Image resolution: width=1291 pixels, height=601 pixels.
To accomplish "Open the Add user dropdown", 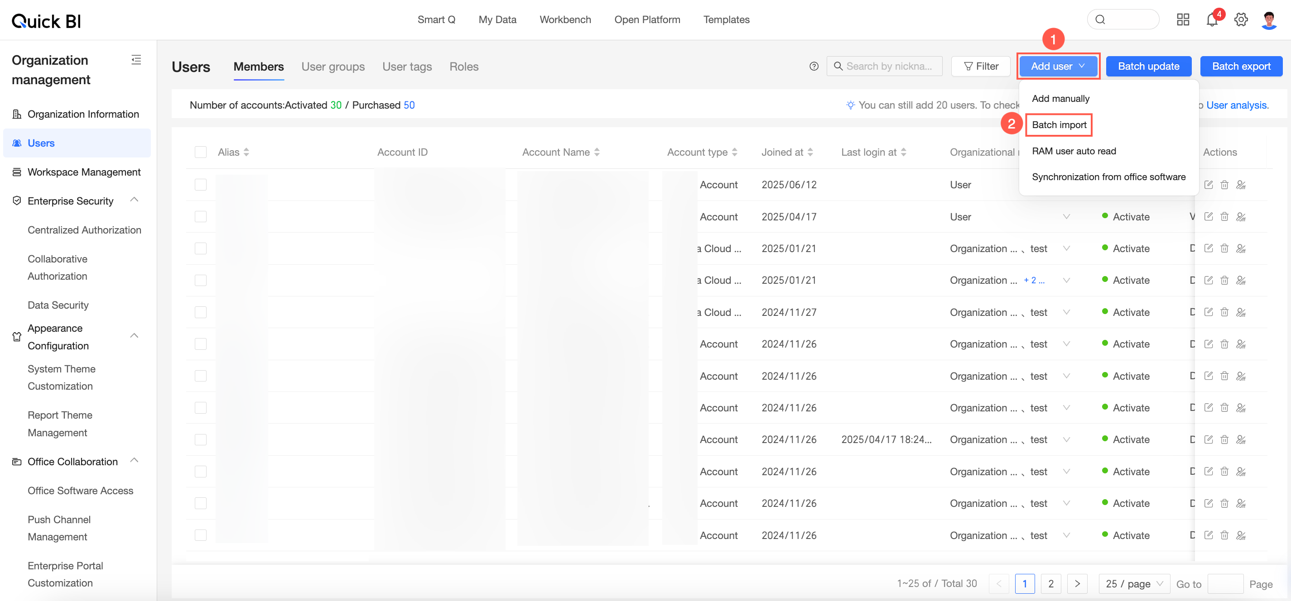I will [1058, 66].
